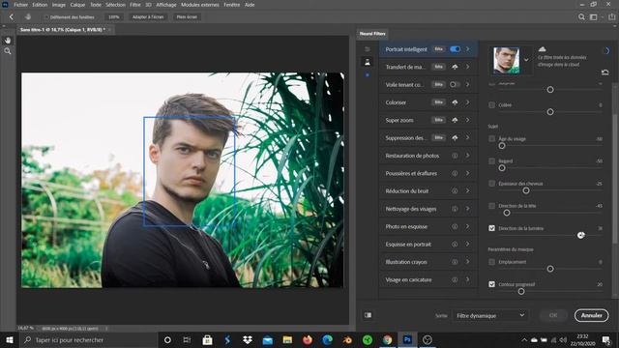Select the Zoom tool in left toolbar
This screenshot has height=348, width=619.
(8, 51)
